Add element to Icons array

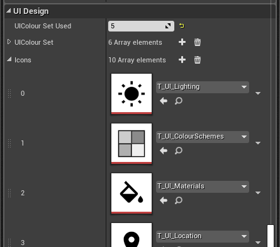coord(182,60)
